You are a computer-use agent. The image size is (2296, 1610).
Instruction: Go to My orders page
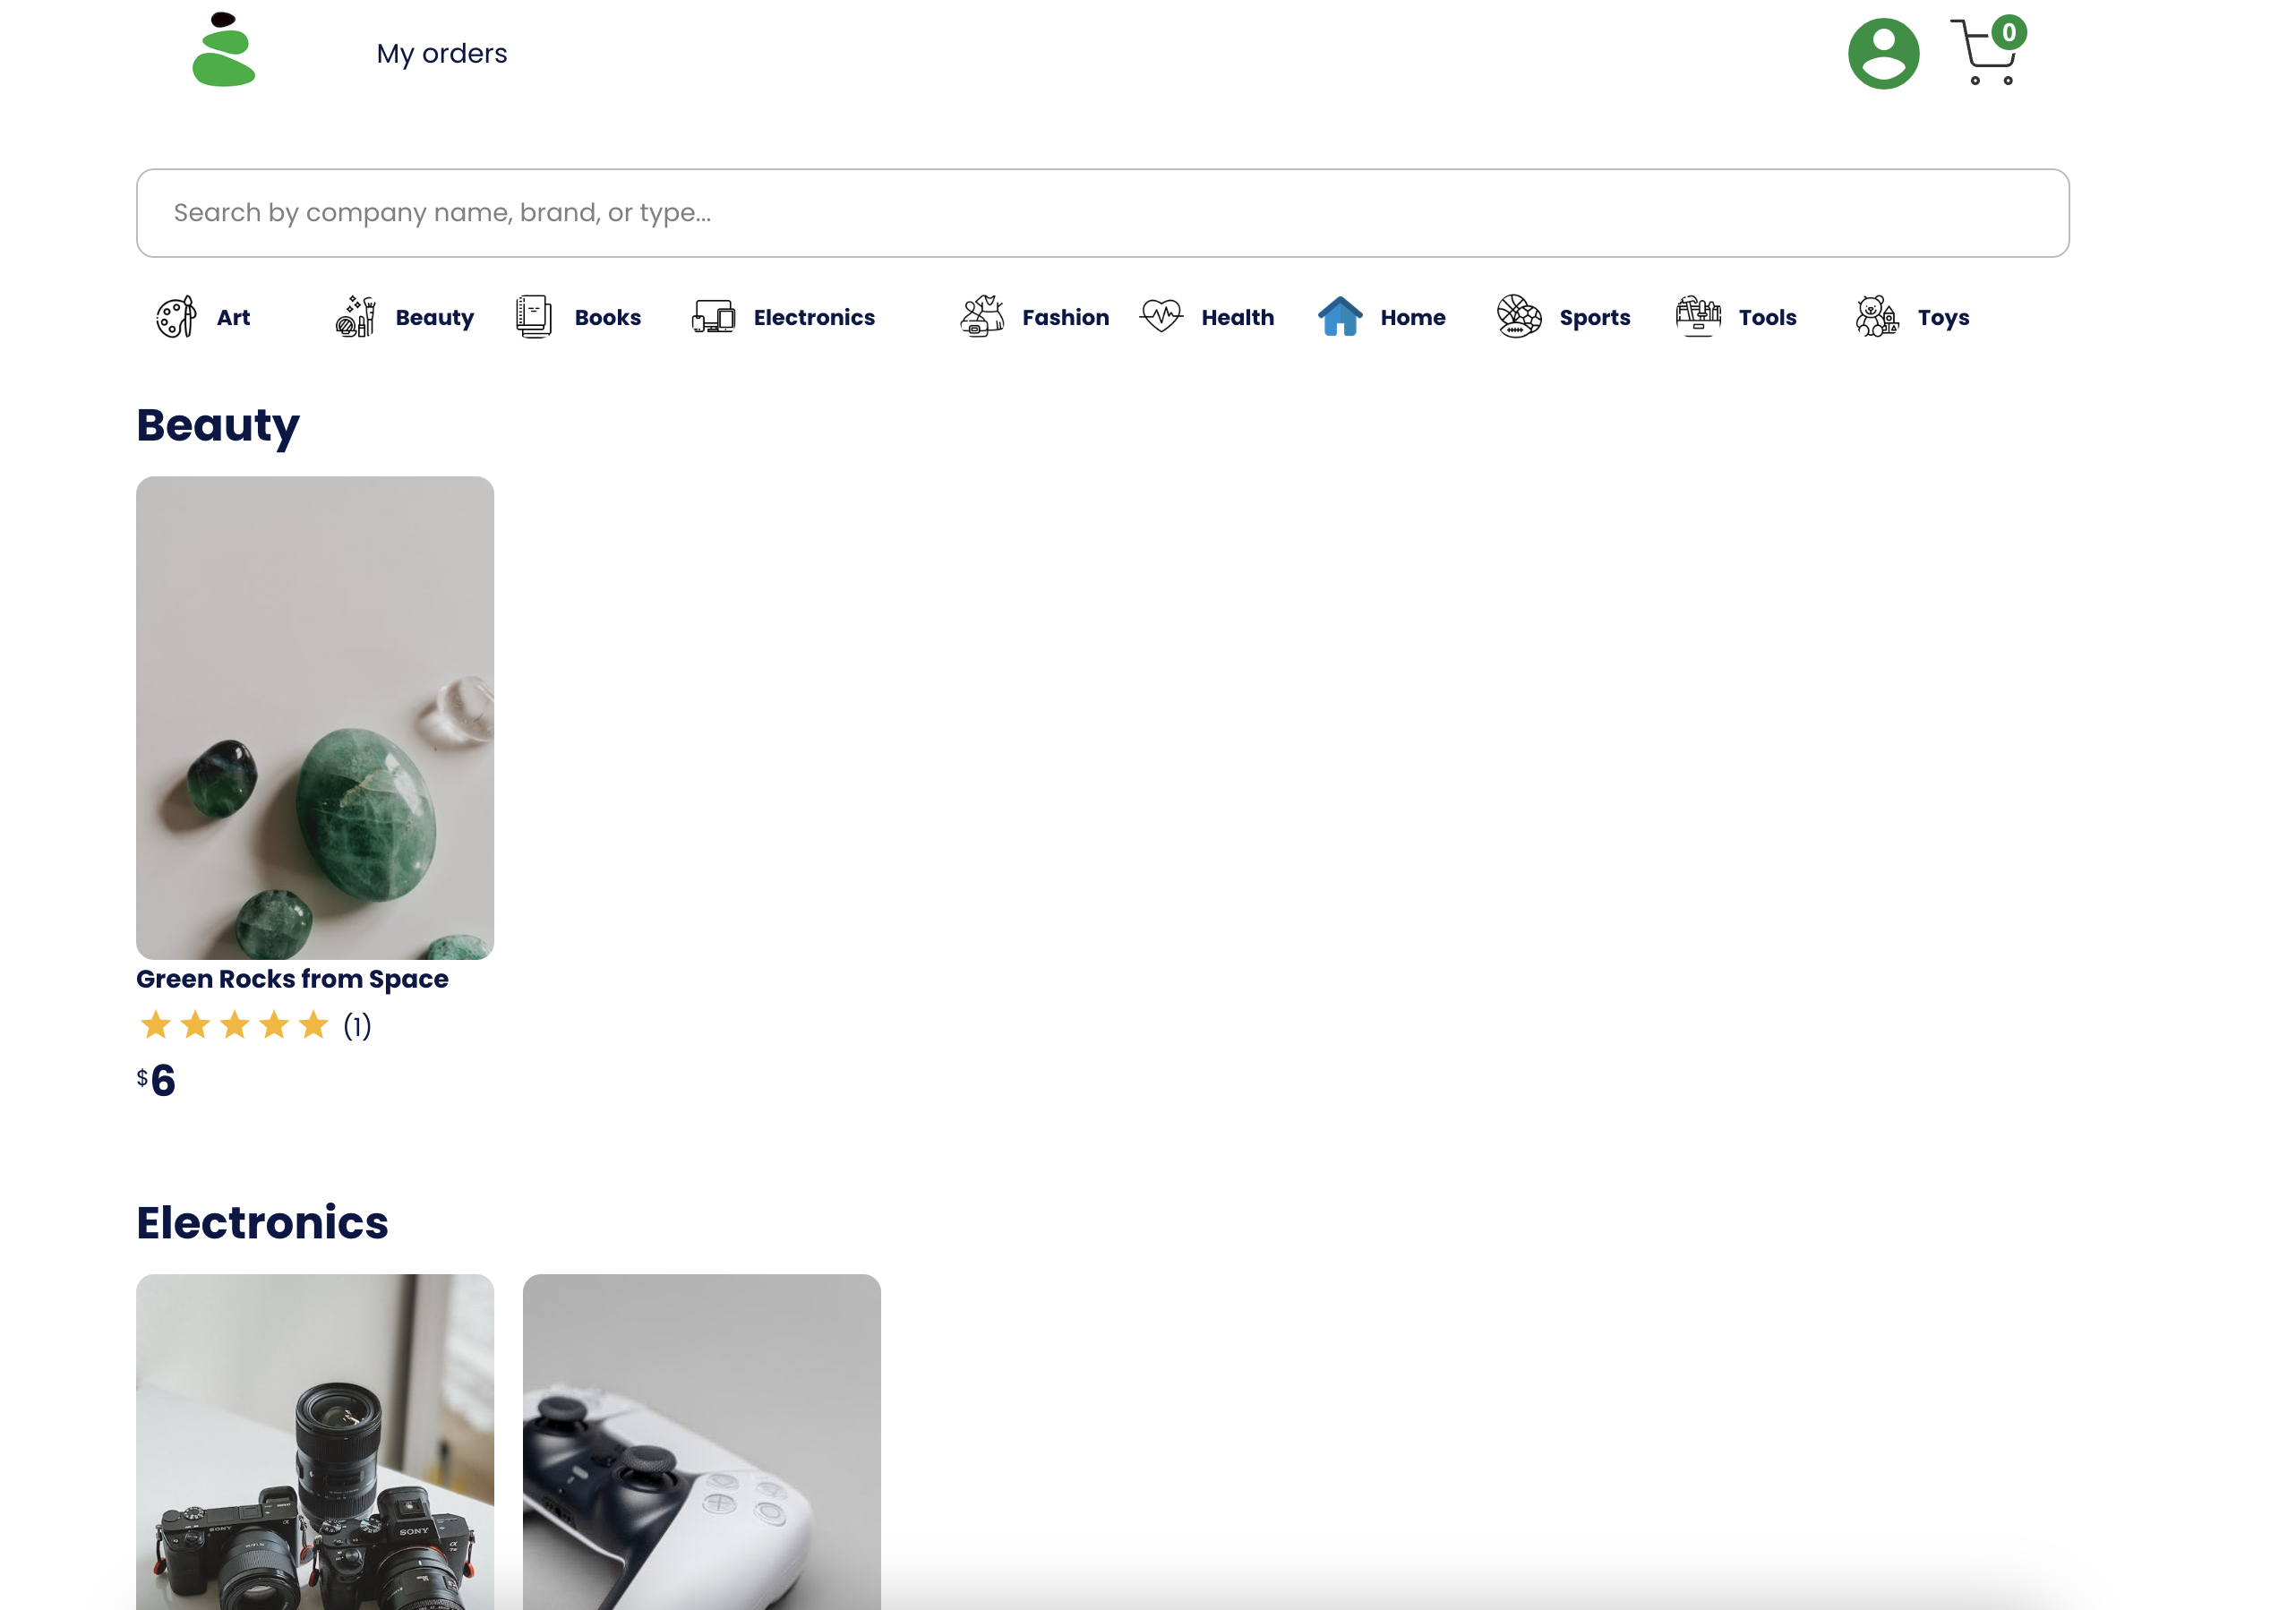(441, 54)
